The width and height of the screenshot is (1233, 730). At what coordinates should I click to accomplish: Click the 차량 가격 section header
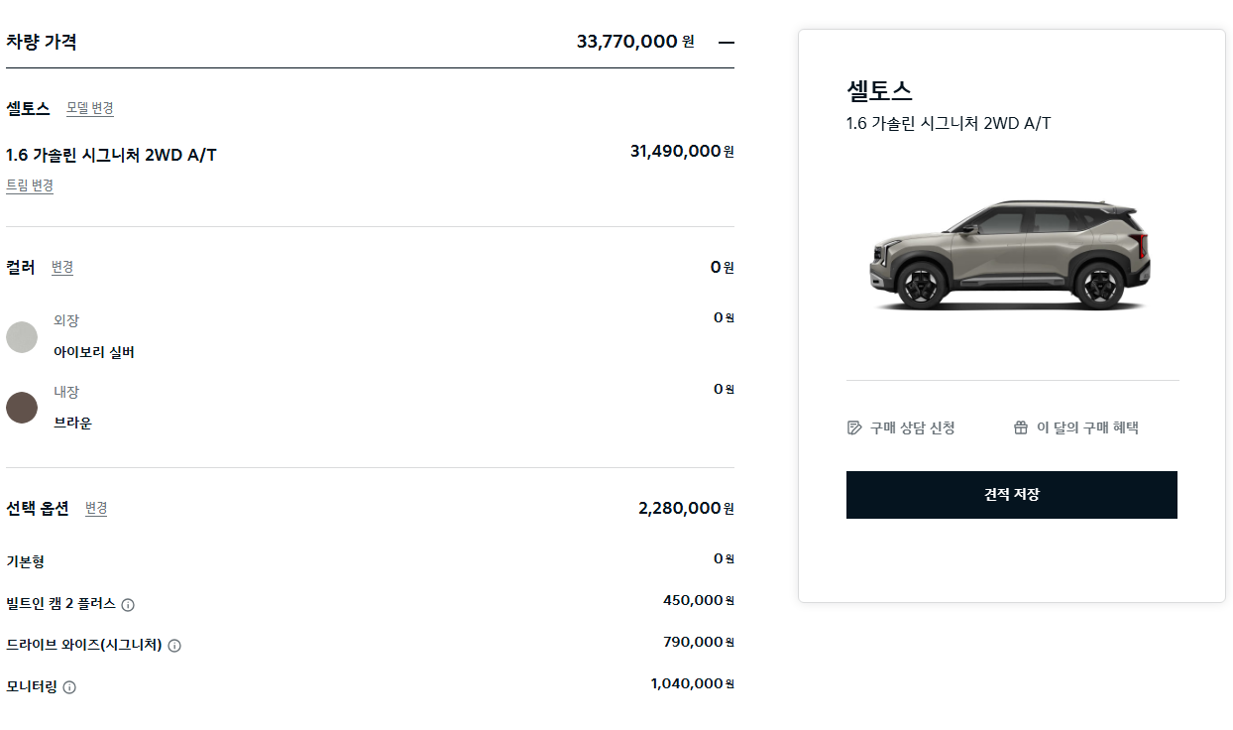tap(42, 42)
